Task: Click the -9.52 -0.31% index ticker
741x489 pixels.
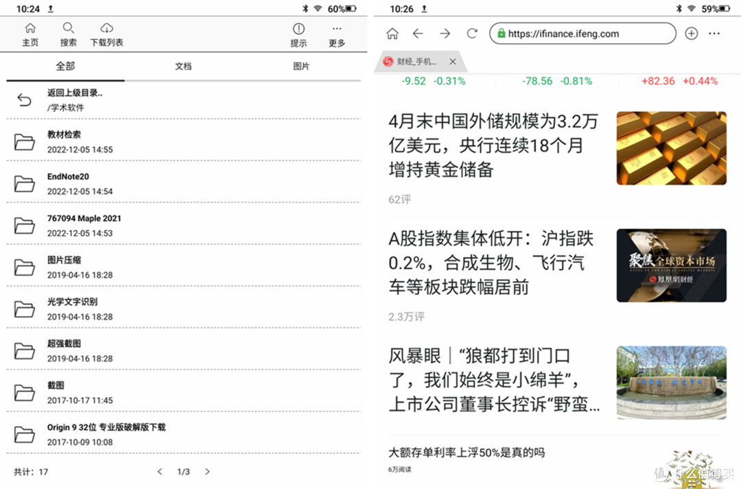Action: click(x=434, y=81)
